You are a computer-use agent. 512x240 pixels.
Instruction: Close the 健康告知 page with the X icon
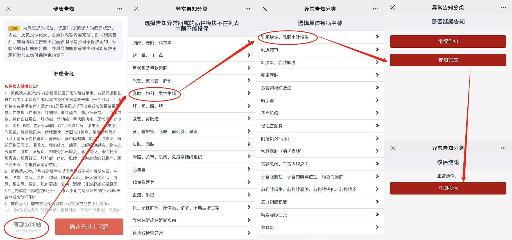pos(8,9)
